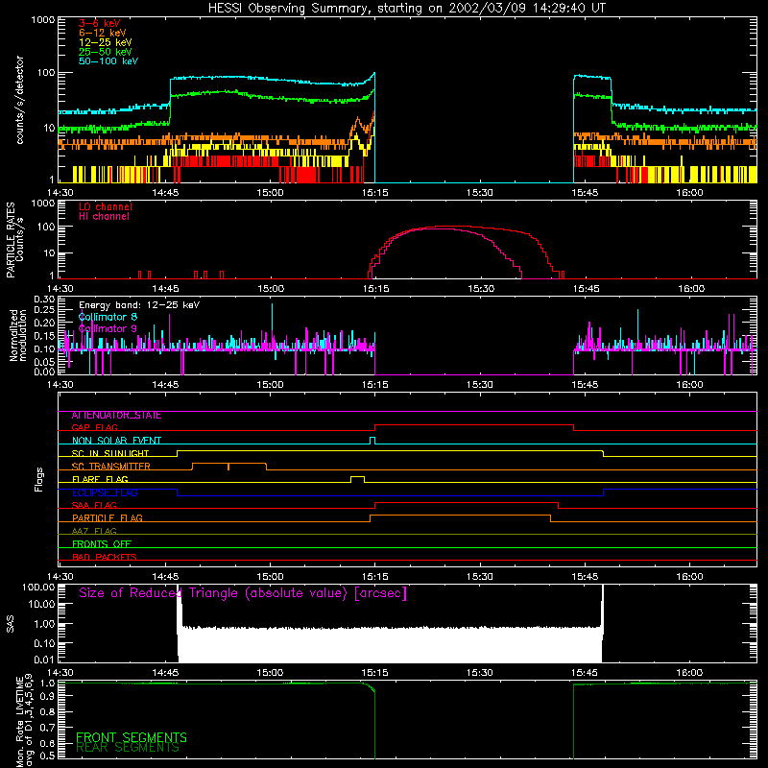This screenshot has height=768, width=768.
Task: Select the FLARE_FLAG label
Action: point(100,479)
